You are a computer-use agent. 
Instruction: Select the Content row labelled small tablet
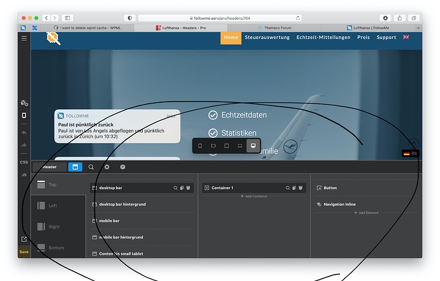(142, 254)
